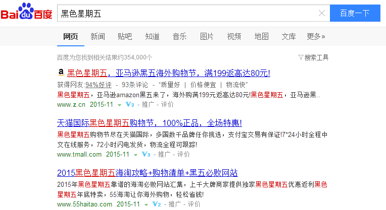The image size is (386, 210).
Task: Switch to the 新闻 tab
Action: pos(98,37)
